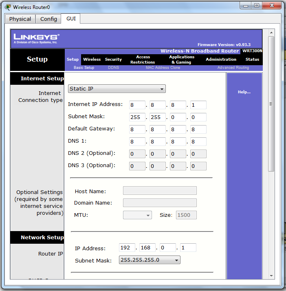Image resolution: width=286 pixels, height=291 pixels.
Task: Open the Applications & Gaming menu
Action: pyautogui.click(x=182, y=60)
